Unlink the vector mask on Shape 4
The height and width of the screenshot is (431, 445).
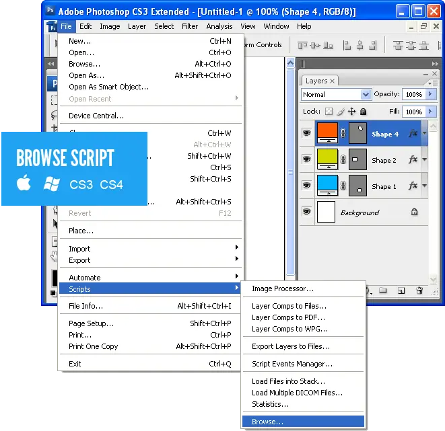pos(343,133)
